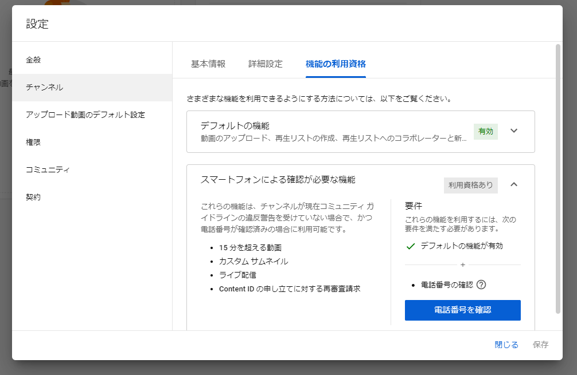Viewport: 577px width, 375px height.
Task: Click the デフォルトの機能 section title
Action: tap(235, 125)
